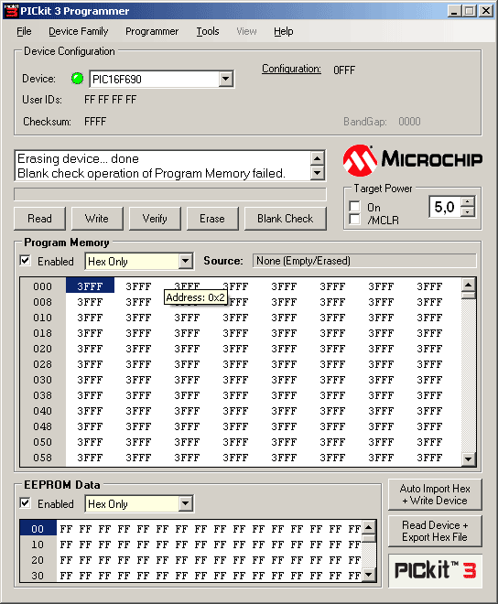Uncheck EEPROM Data Enabled checkbox
Image resolution: width=498 pixels, height=604 pixels.
click(x=25, y=503)
